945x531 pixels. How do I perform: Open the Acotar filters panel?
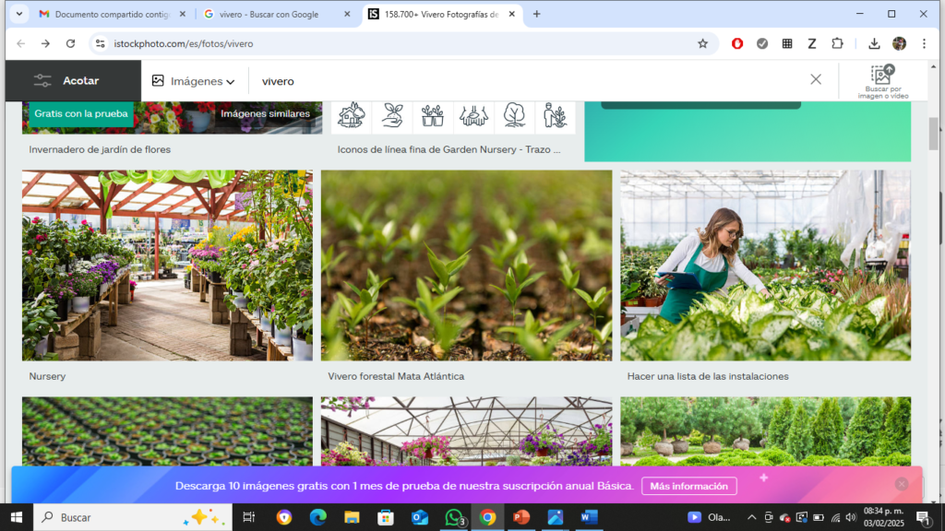(66, 81)
